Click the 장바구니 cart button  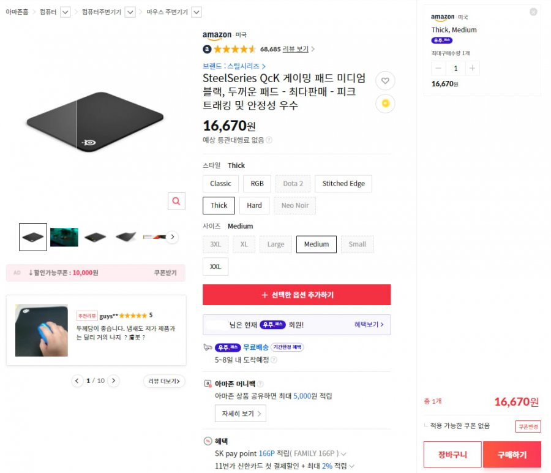[x=452, y=455]
